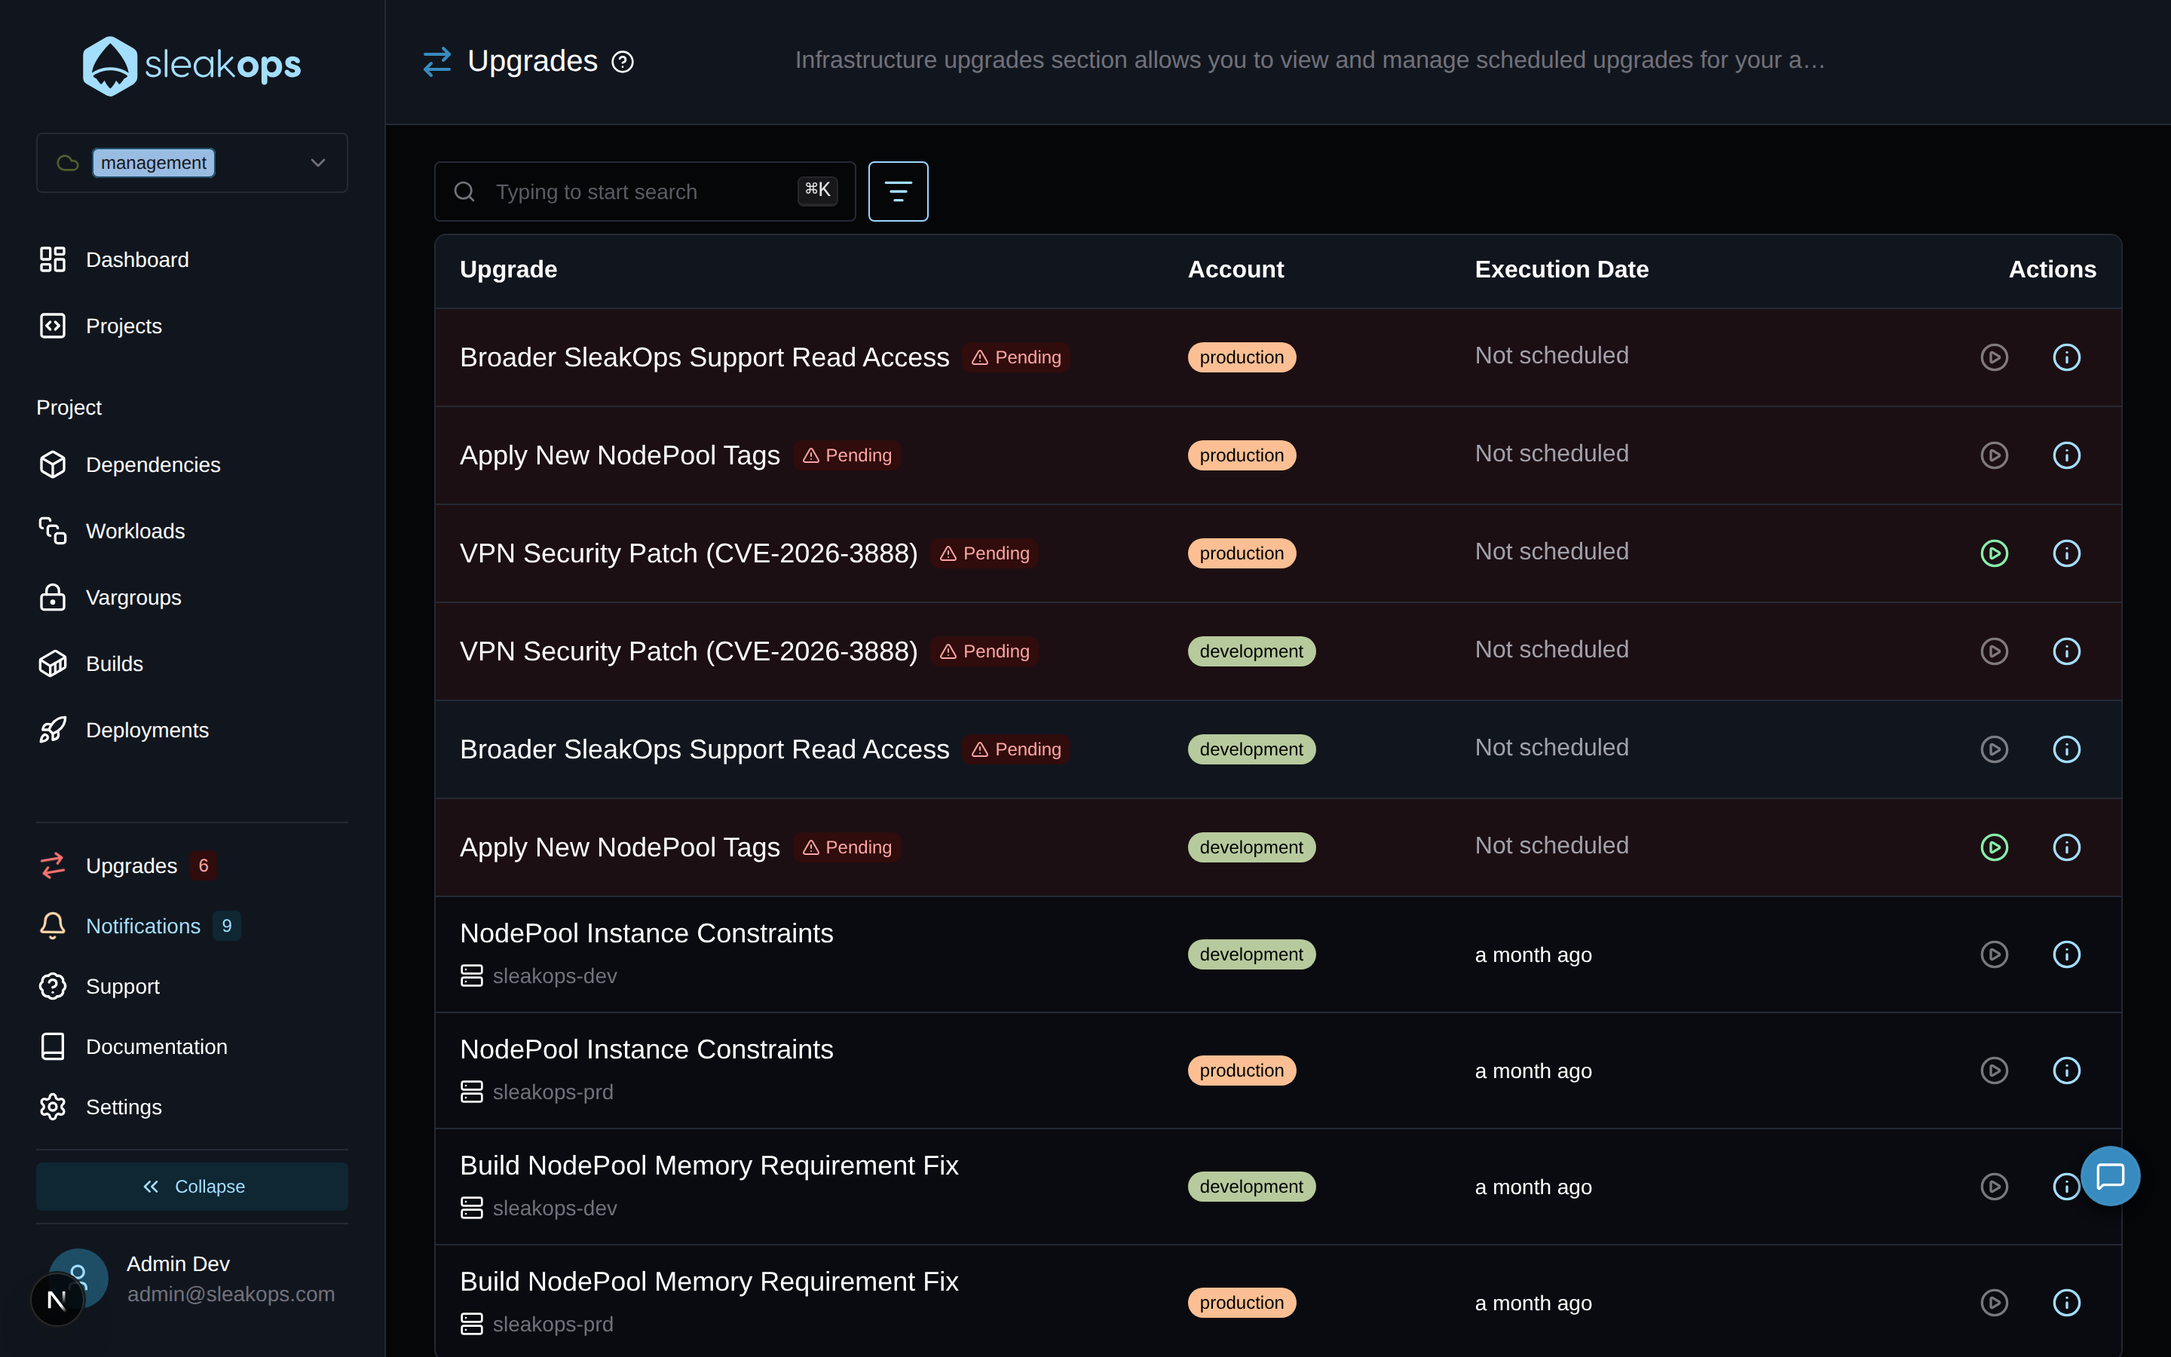
Task: Open the Builds page
Action: [91, 664]
